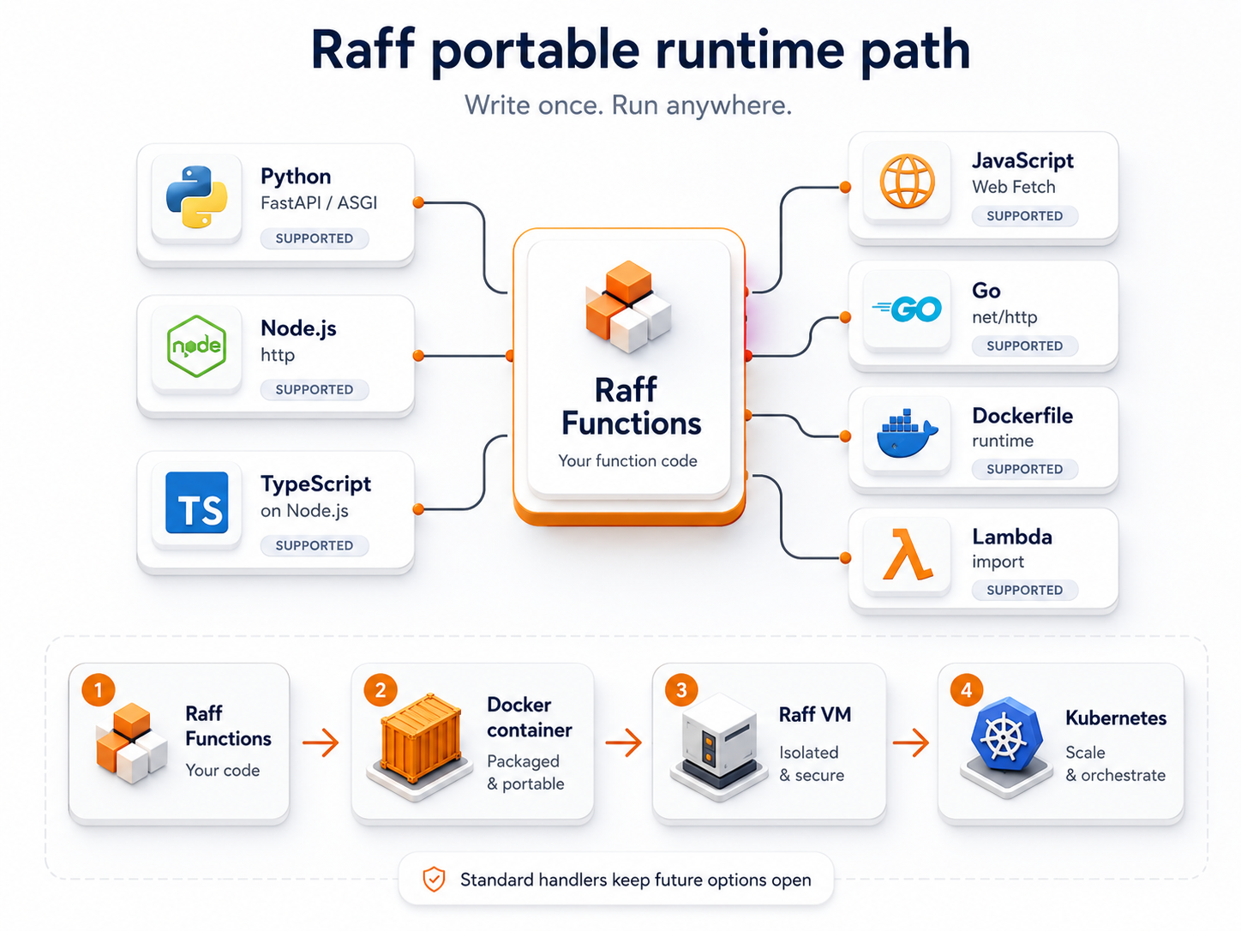Click the 'Docker container' heading
Viewport: 1241px width, 931px height.
tap(529, 717)
